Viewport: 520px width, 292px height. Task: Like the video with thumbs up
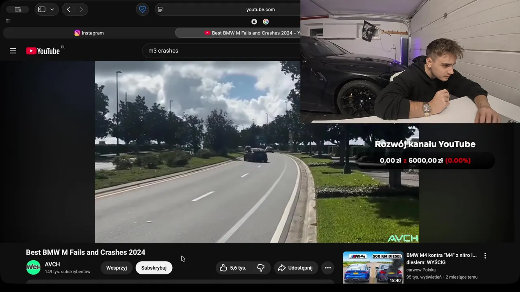tap(233, 268)
